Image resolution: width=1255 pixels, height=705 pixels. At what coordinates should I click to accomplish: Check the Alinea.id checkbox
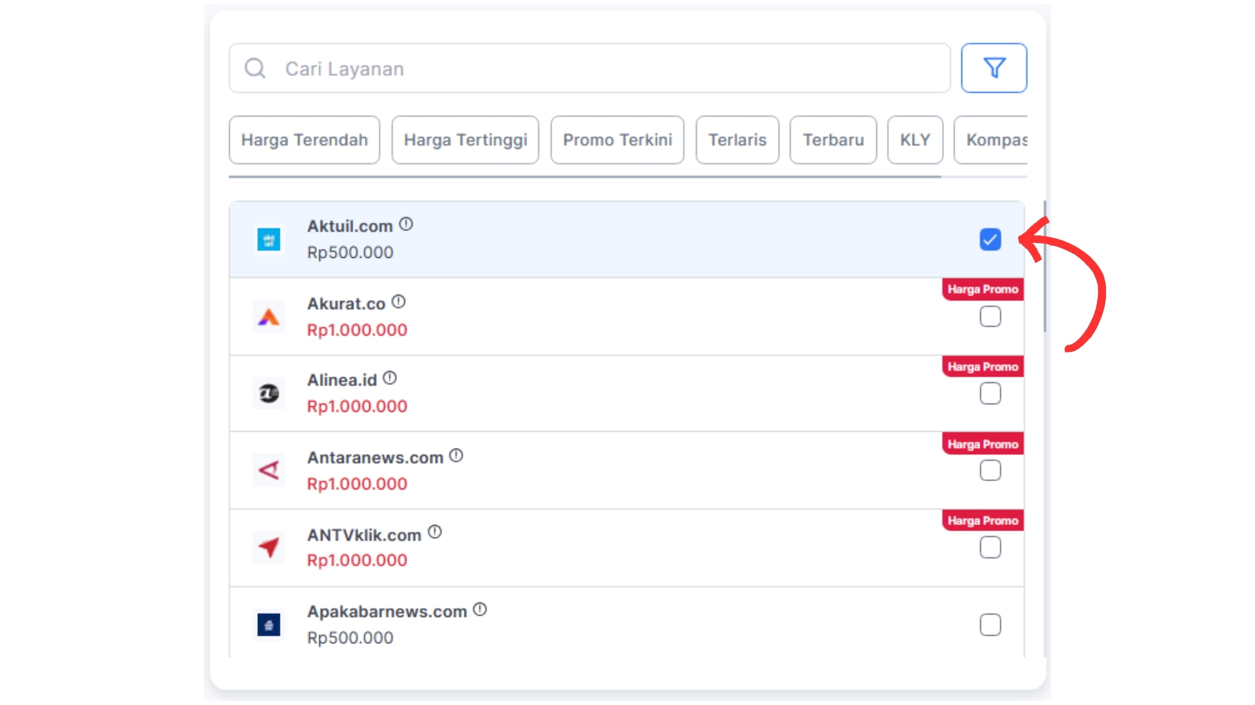point(990,394)
